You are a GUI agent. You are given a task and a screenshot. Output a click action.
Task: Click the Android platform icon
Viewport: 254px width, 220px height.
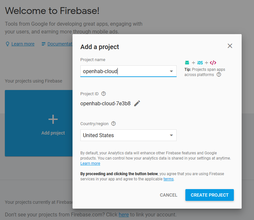click(187, 63)
